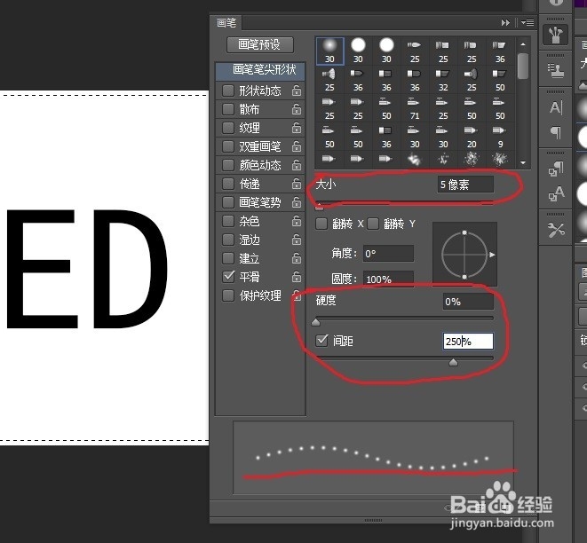Disable the 平滑 checkbox
Screen dimensions: 587x543
click(x=228, y=277)
